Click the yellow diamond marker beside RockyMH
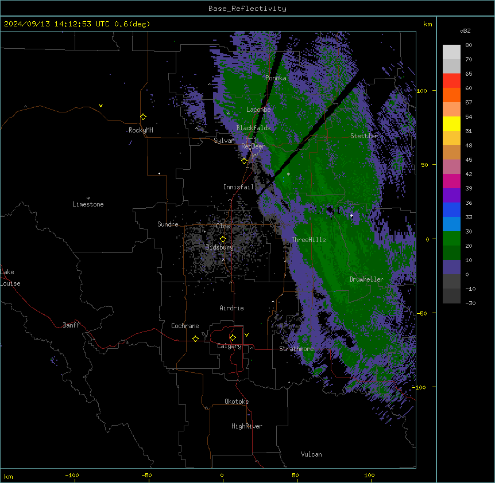 tap(143, 117)
